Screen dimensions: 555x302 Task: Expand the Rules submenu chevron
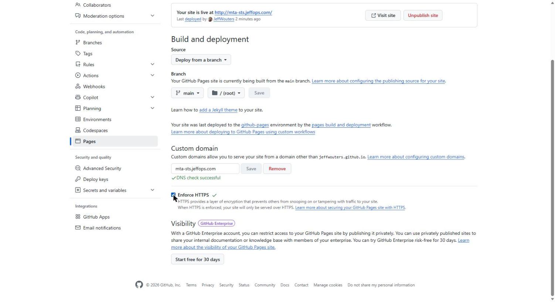click(152, 64)
